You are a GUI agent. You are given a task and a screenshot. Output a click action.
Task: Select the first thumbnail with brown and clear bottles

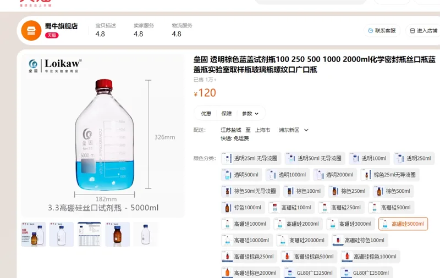coord(34,234)
